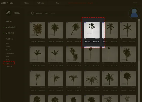Focus the Search input field
The height and width of the screenshot is (102, 142).
(x=53, y=13)
